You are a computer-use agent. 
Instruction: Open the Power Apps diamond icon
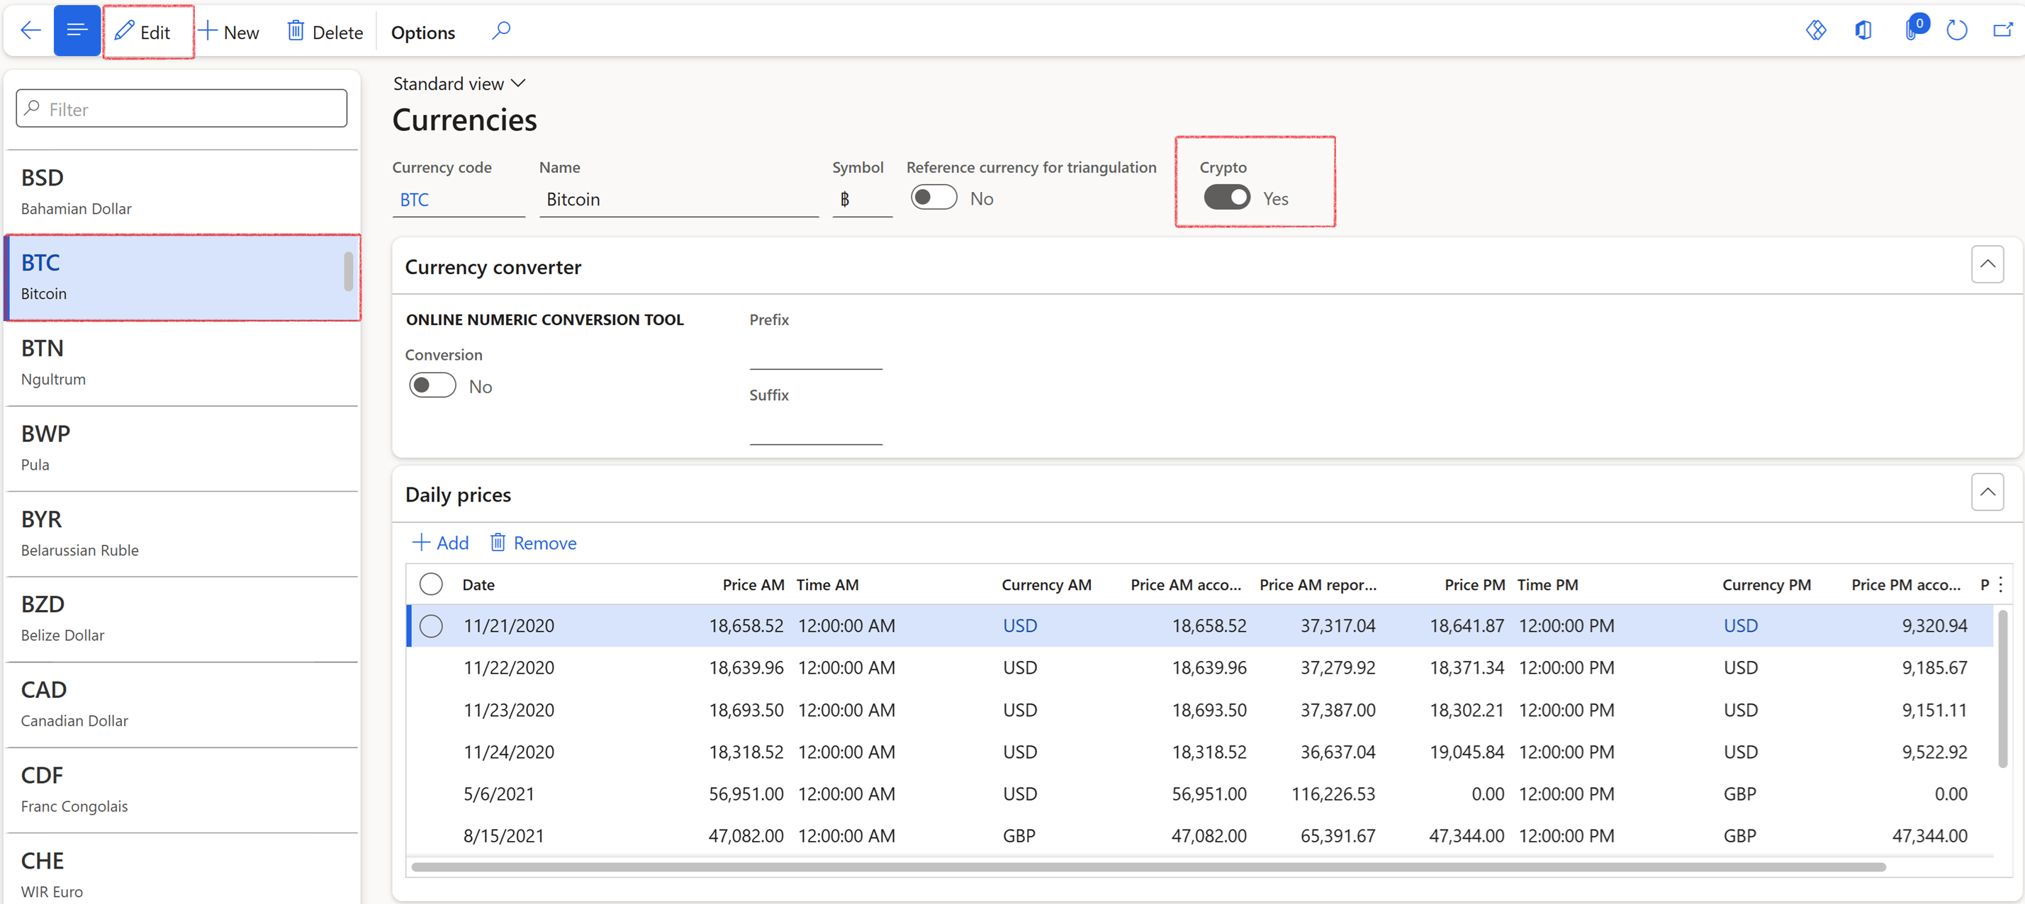(x=1815, y=30)
